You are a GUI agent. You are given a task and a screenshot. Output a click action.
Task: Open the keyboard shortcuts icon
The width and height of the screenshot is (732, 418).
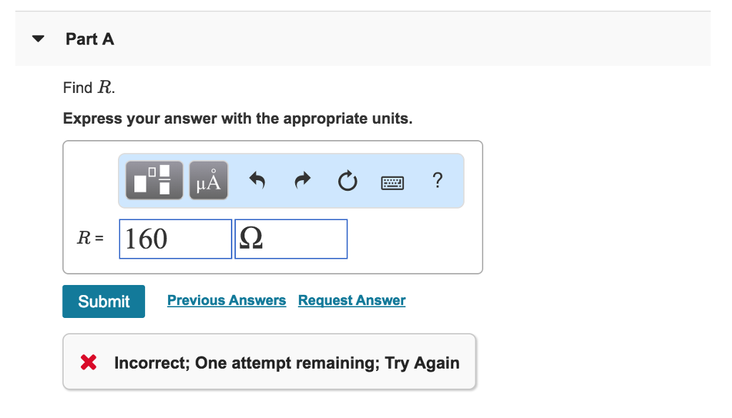(x=392, y=183)
